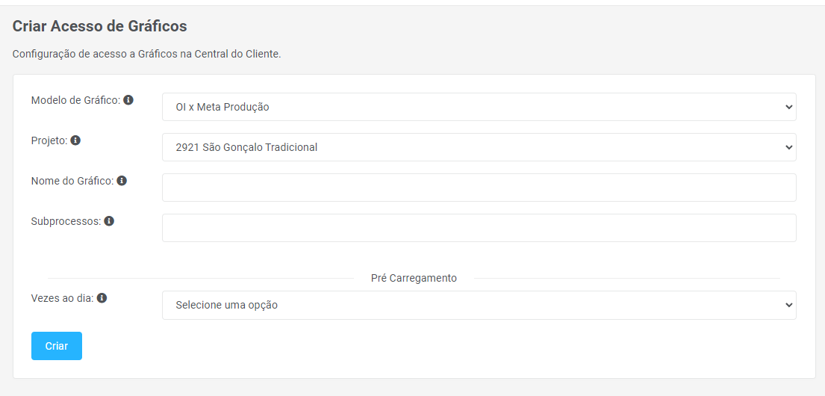Show info for Nome do Gráfico
825x396 pixels.
click(122, 181)
